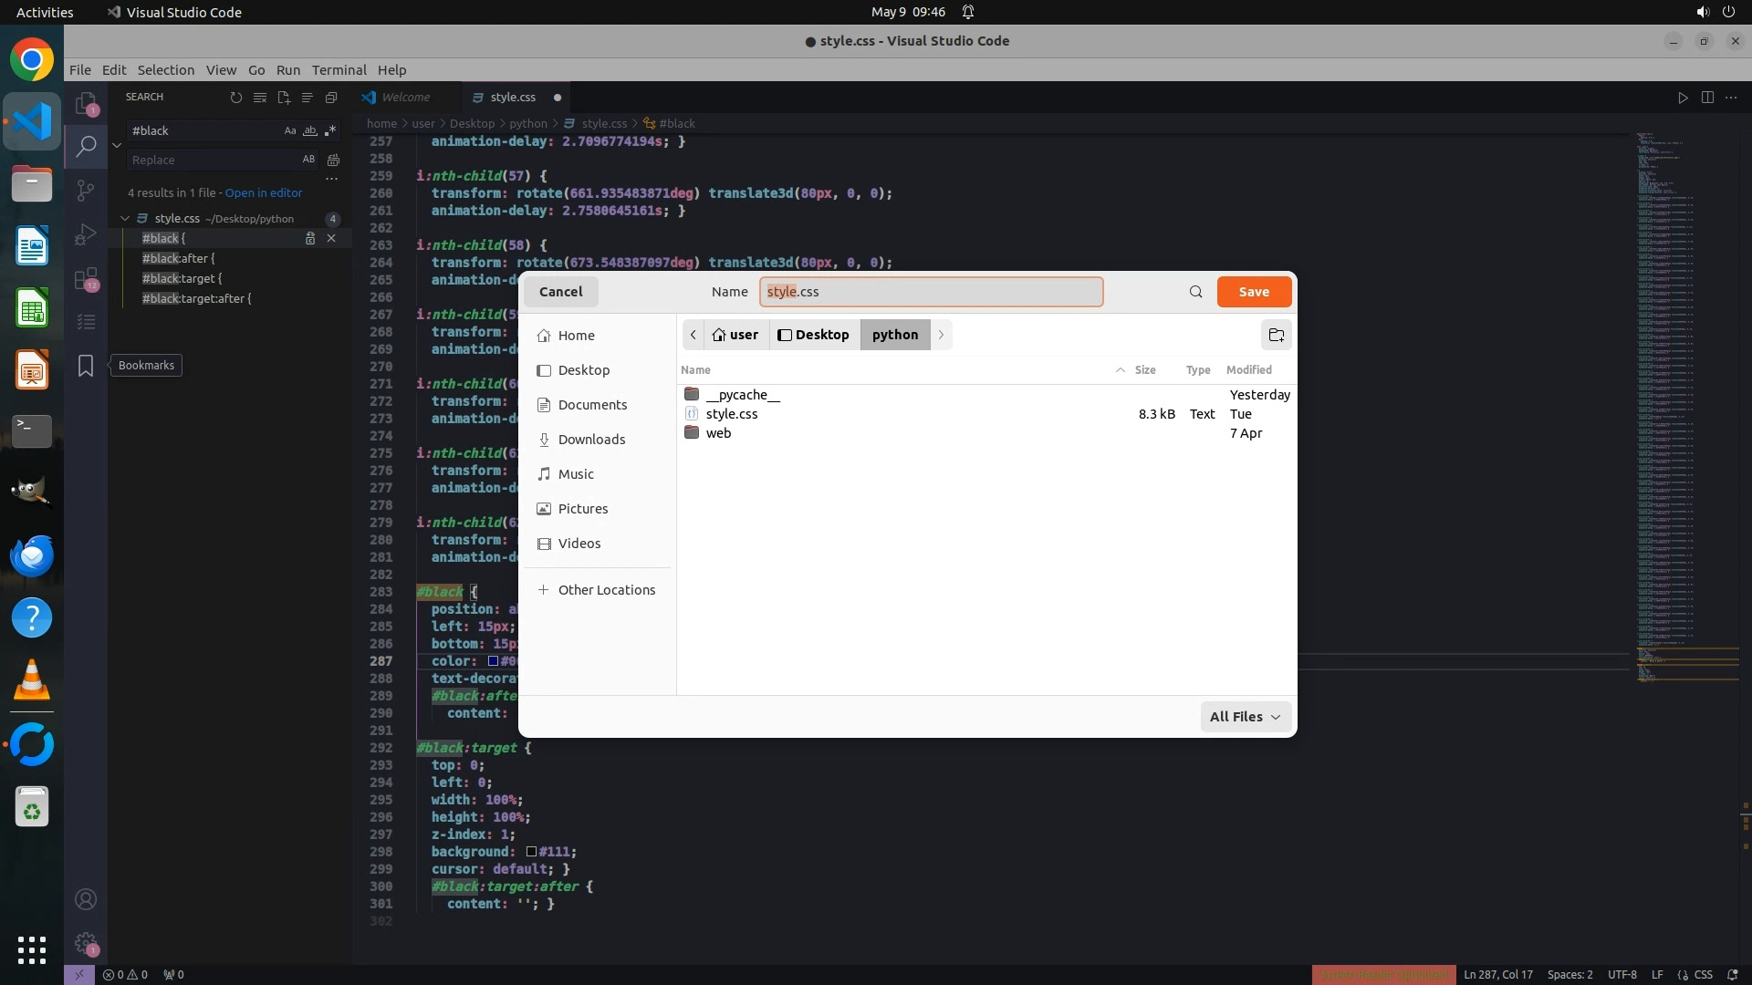Screen dimensions: 1752x985
Task: Refresh the search results
Action: (236, 98)
